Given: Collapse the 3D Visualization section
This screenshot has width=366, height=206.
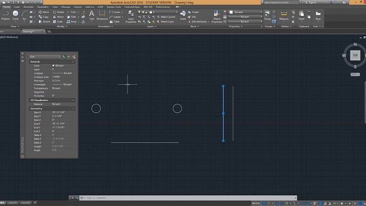Looking at the screenshot, I should pos(73,100).
